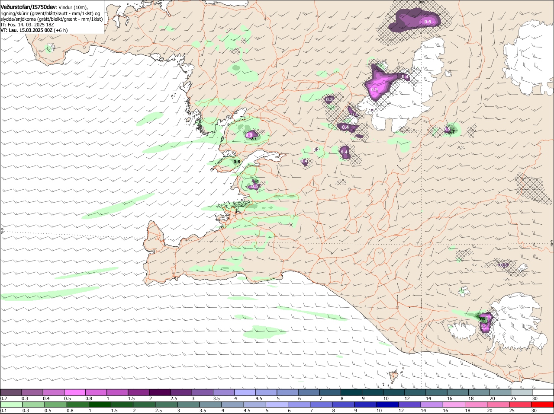Image resolution: width=554 pixels, height=414 pixels.
Task: Click the light green 0.3 rain legend swatch
Action: coord(33,404)
